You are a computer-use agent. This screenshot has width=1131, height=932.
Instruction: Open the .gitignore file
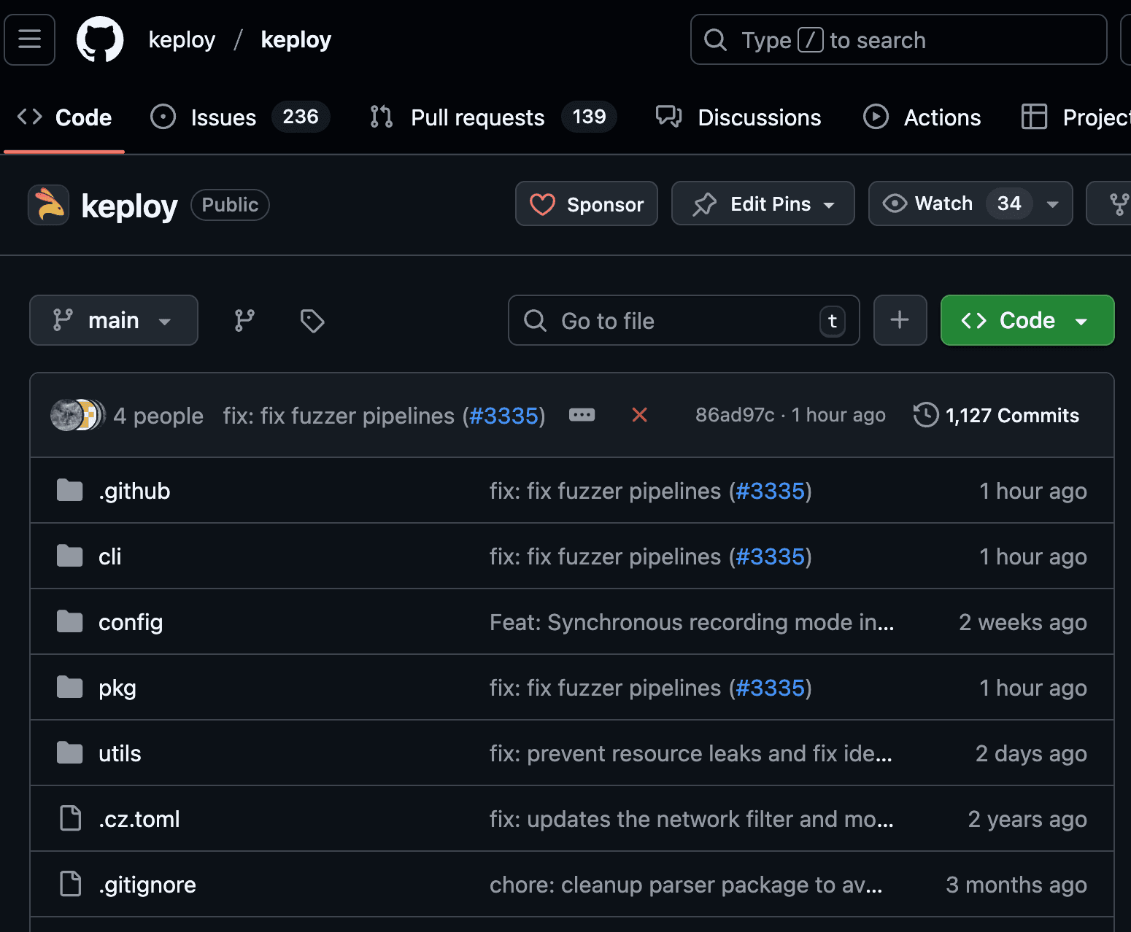pos(147,885)
